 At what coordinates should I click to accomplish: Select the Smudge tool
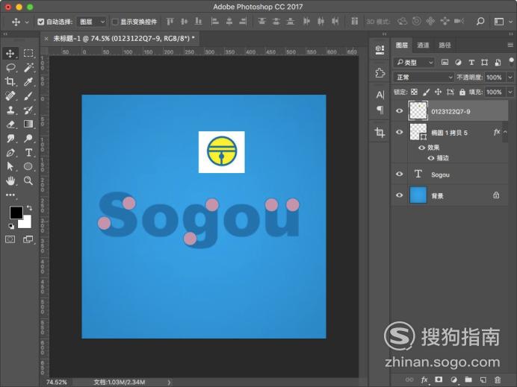pos(10,138)
